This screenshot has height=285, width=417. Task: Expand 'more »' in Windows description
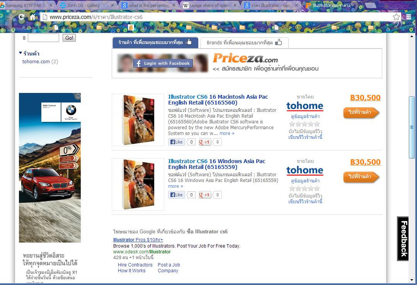point(175,186)
